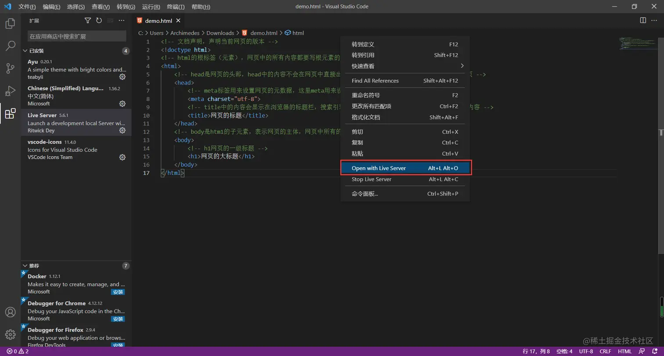Click the HTML language mode indicator
Viewport: 664px width, 356px height.
pyautogui.click(x=624, y=351)
